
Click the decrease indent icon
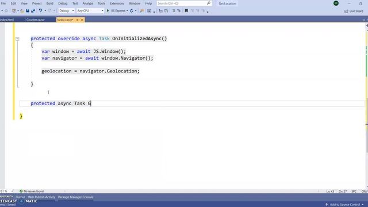(174, 11)
